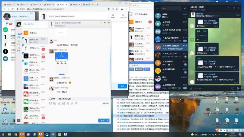The height and width of the screenshot is (137, 244).
Task: Click the search field in front chat window
Action: click(x=35, y=24)
